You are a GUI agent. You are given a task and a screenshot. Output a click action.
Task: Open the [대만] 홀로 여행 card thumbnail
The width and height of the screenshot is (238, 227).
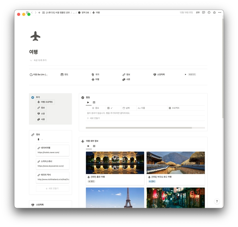(x=115, y=162)
